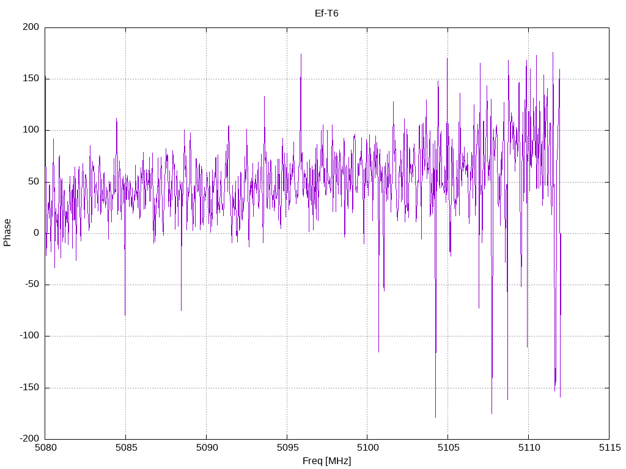
Task: Click x-axis tick label 5080
Action: (45, 448)
